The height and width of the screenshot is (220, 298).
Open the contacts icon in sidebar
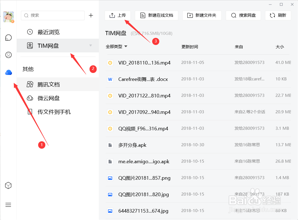[x=8, y=55]
